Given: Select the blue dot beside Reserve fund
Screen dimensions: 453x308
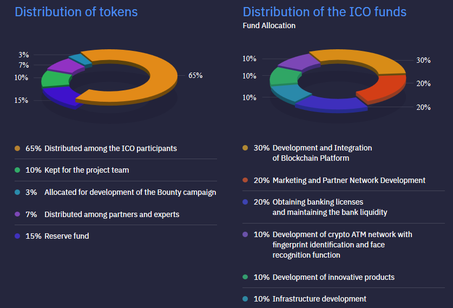Looking at the screenshot, I should 17,236.
